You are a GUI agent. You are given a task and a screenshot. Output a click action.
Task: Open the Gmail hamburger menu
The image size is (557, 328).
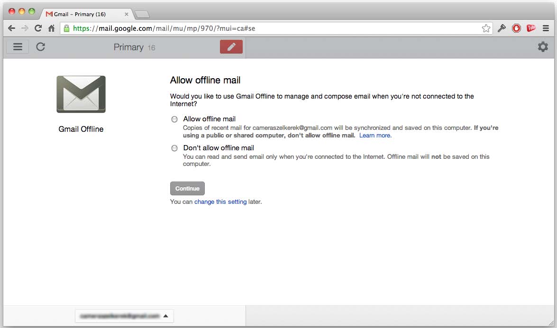[18, 47]
